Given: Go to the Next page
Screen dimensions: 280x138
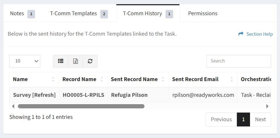Looking at the screenshot, I should (x=260, y=119).
